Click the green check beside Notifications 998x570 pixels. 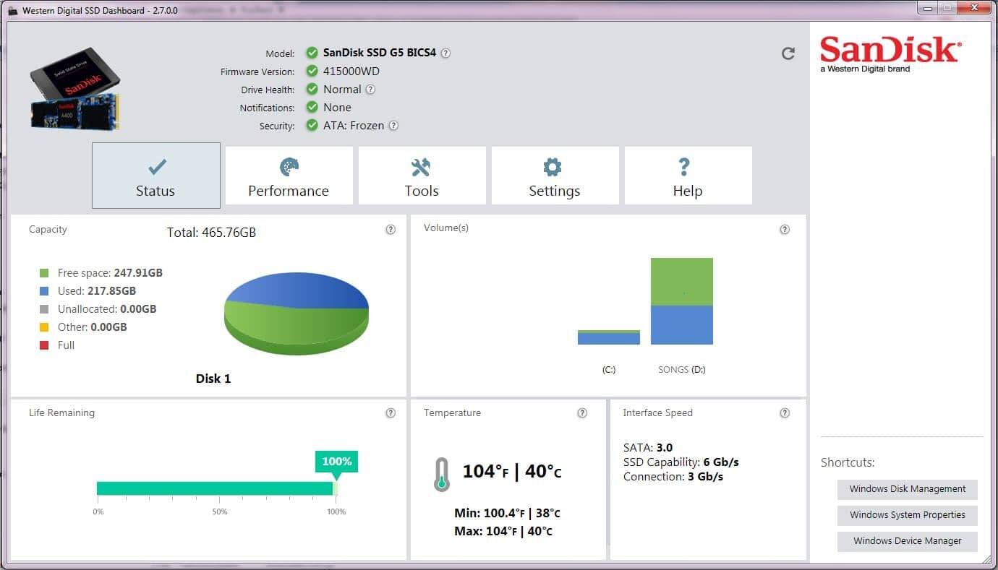click(312, 107)
